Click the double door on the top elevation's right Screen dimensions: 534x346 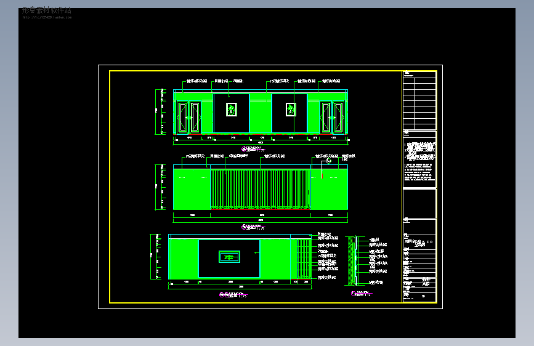coord(332,117)
